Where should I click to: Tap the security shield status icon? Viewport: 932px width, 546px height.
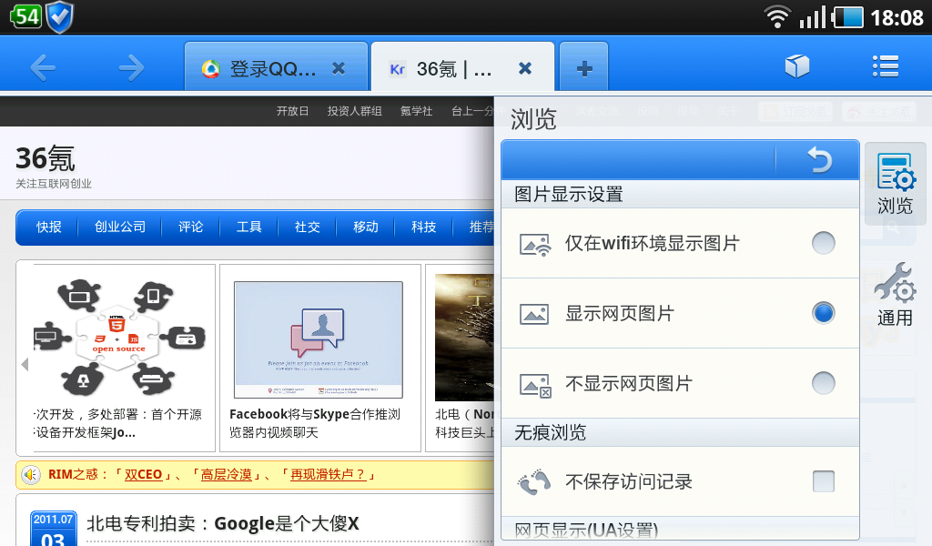coord(60,16)
